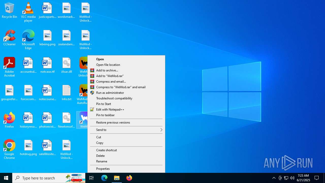Screen dimensions: 325x183
Task: Choose Pin to Start
Action: pyautogui.click(x=126, y=104)
